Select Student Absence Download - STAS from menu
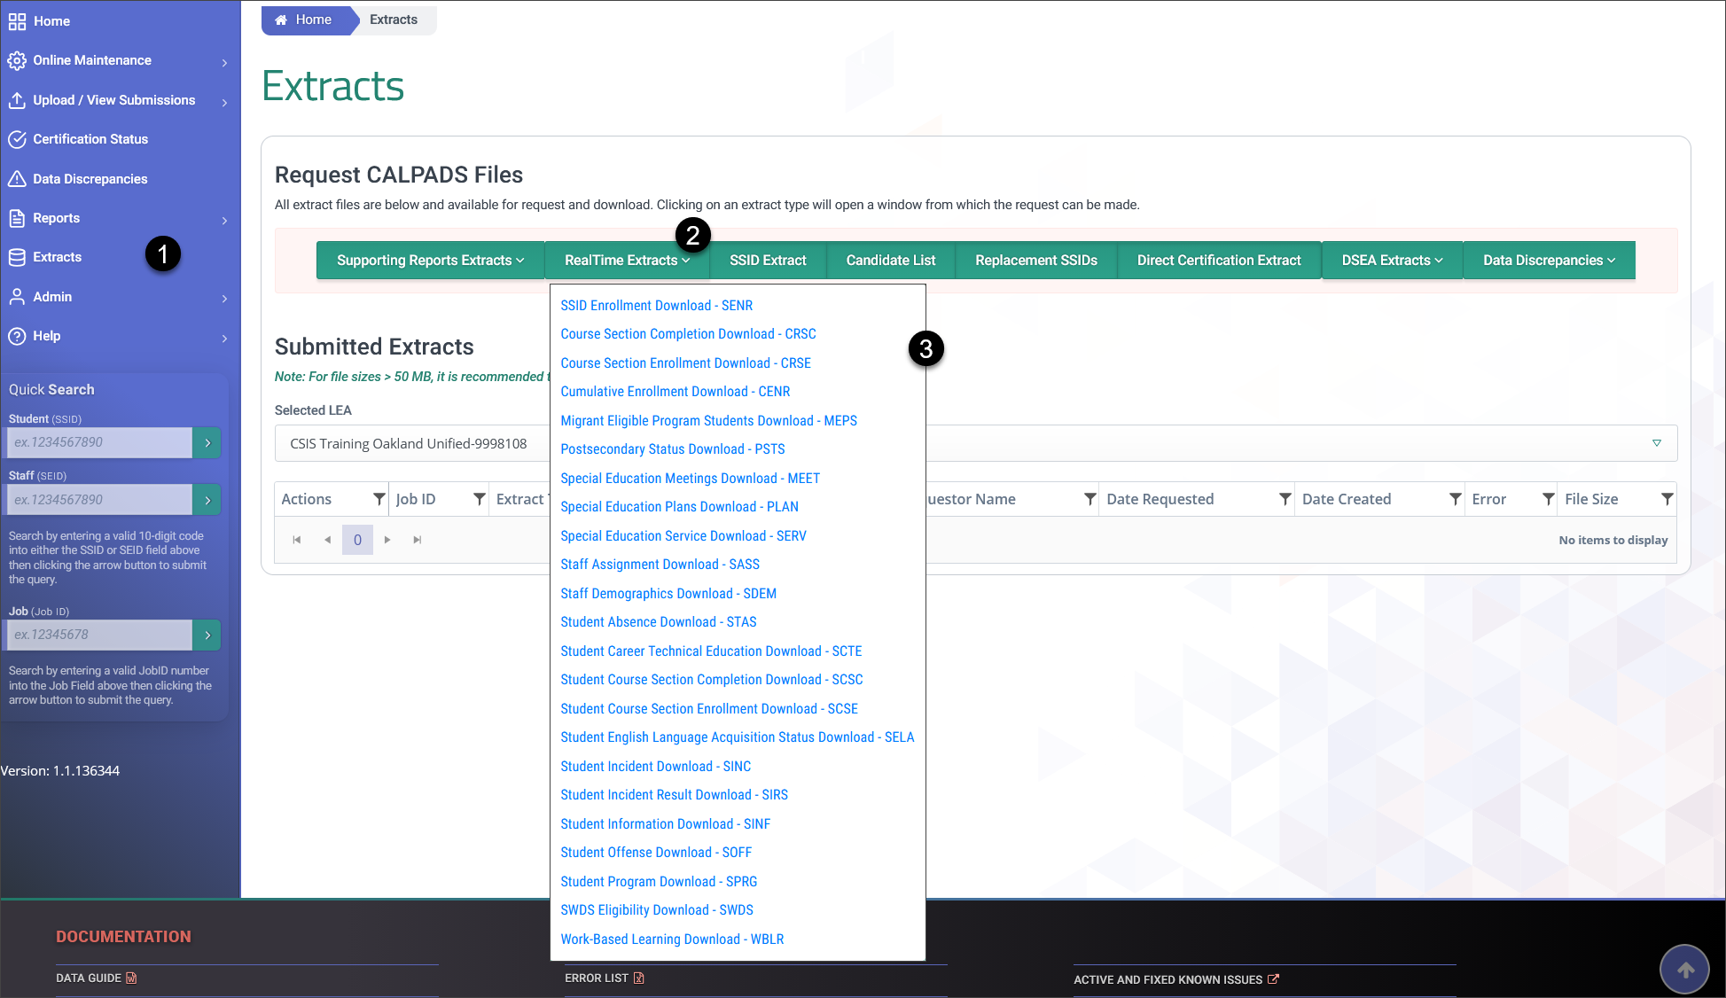 658,621
